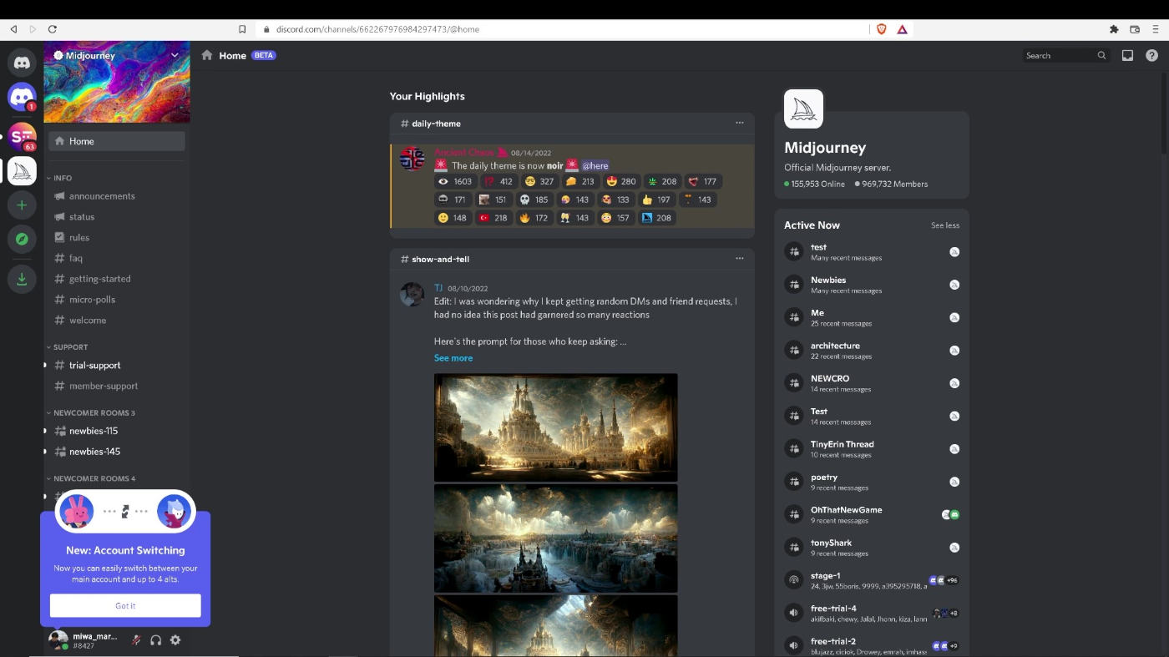Open the faq channel

117,258
